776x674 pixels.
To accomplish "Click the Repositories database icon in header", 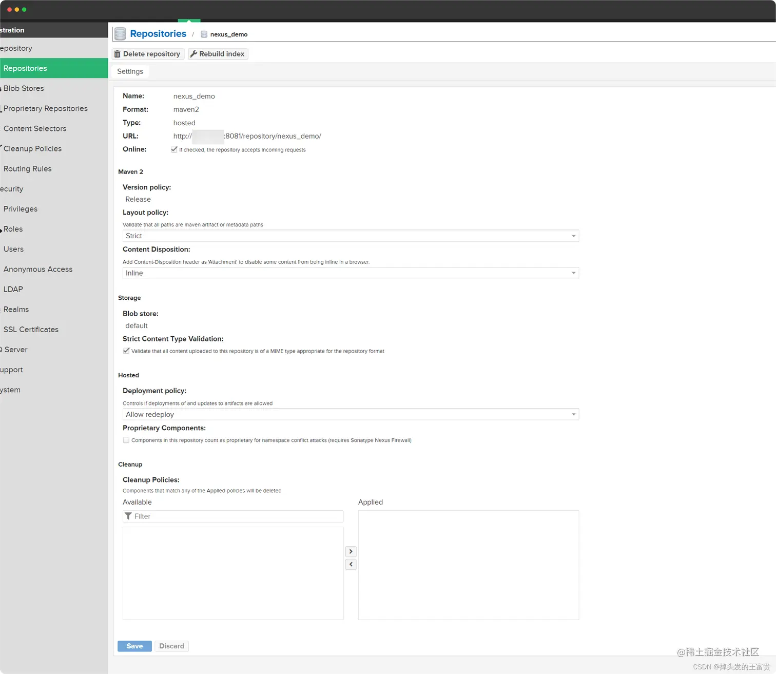I will (x=120, y=34).
